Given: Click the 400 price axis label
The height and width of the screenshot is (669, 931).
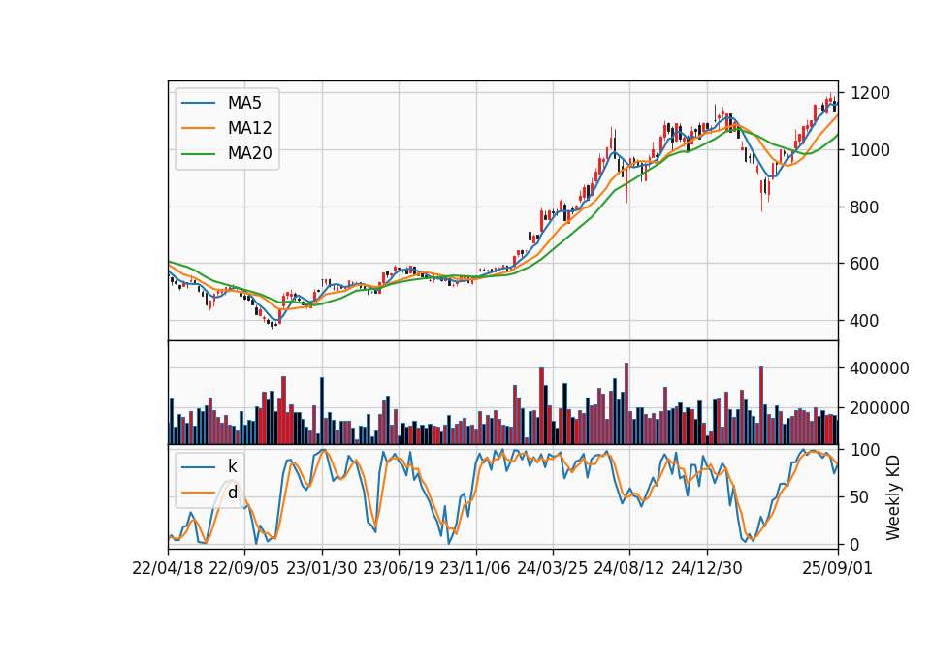Looking at the screenshot, I should [x=865, y=321].
